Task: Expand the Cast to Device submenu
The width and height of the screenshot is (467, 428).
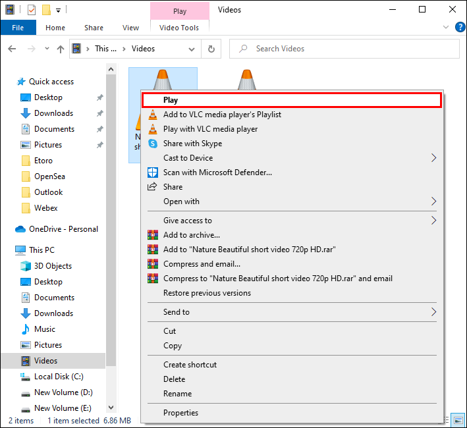Action: click(x=292, y=158)
